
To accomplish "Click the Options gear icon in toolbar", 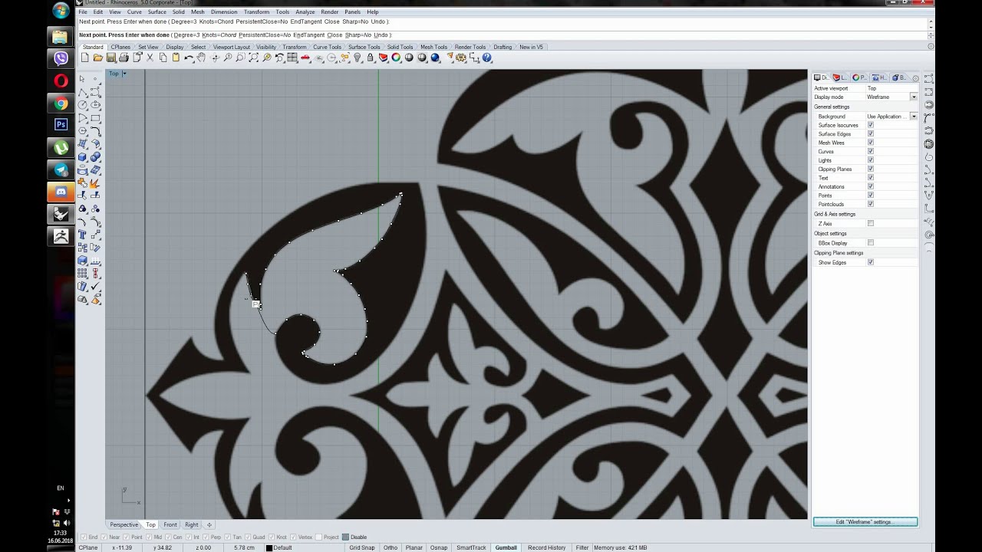I will pos(460,58).
